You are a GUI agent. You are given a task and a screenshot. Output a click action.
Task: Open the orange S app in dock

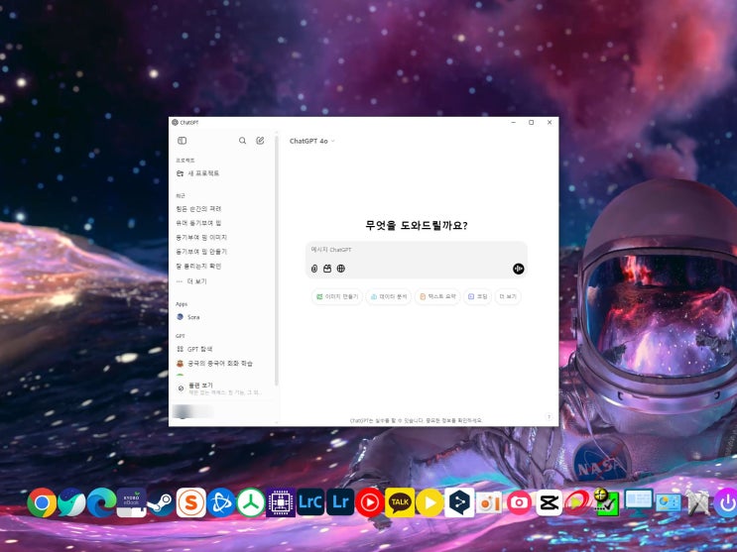point(190,502)
